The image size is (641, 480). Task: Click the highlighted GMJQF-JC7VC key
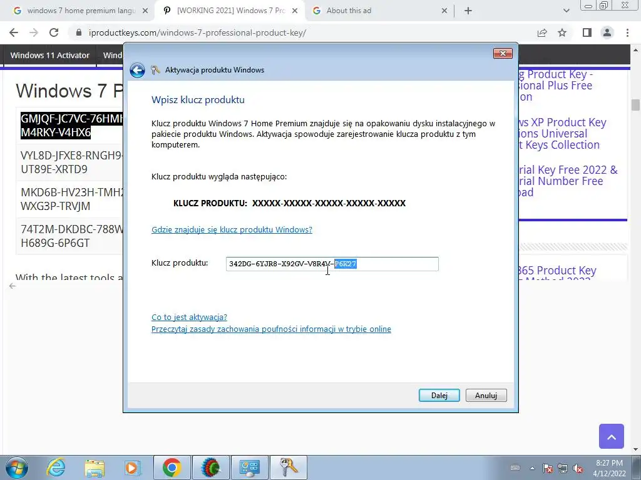click(x=71, y=125)
